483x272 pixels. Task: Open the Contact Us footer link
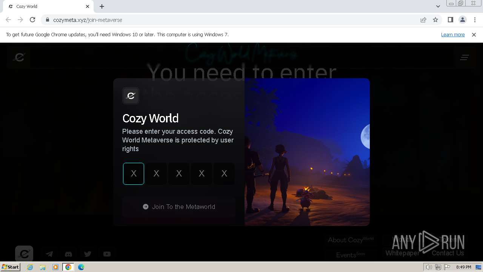click(448, 253)
